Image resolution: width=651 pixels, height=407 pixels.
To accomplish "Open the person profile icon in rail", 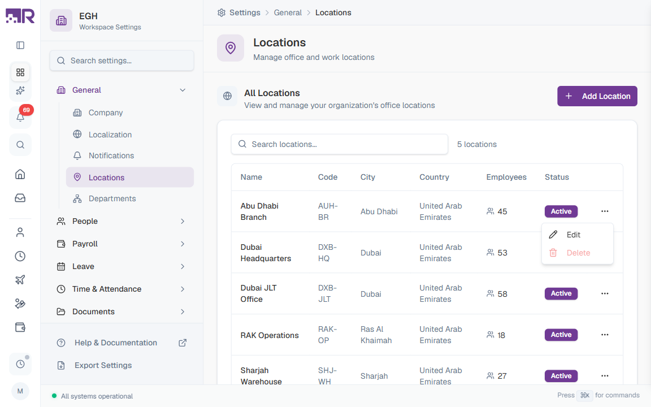I will [20, 232].
